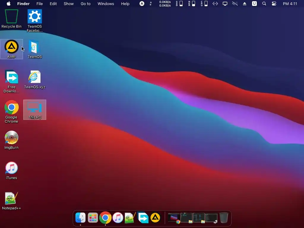Select the iTunes desktop icon
This screenshot has height=228, width=304.
click(x=12, y=170)
